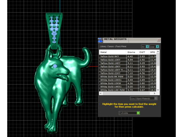
Task: Click the 3.21 DWT cell
Action: [x=143, y=76]
